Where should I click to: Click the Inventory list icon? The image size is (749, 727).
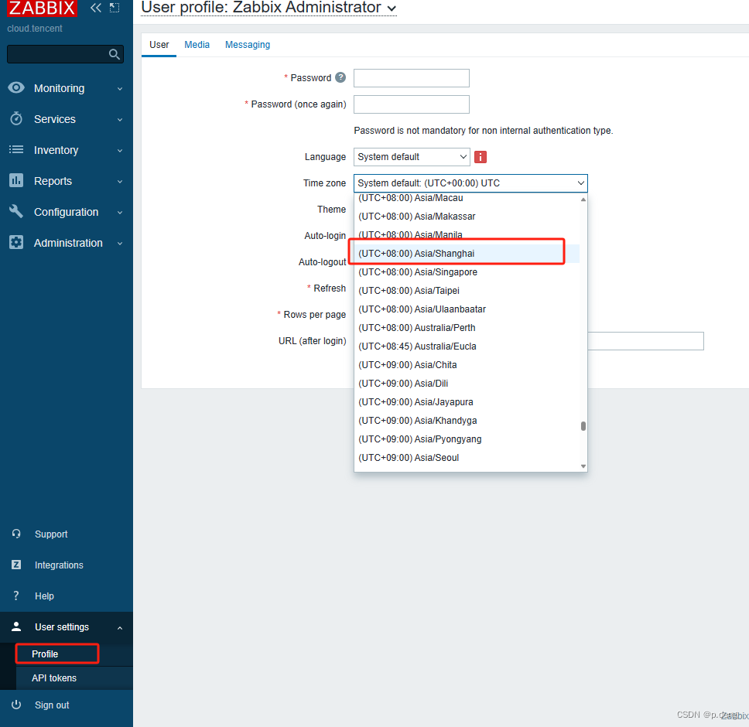[16, 150]
